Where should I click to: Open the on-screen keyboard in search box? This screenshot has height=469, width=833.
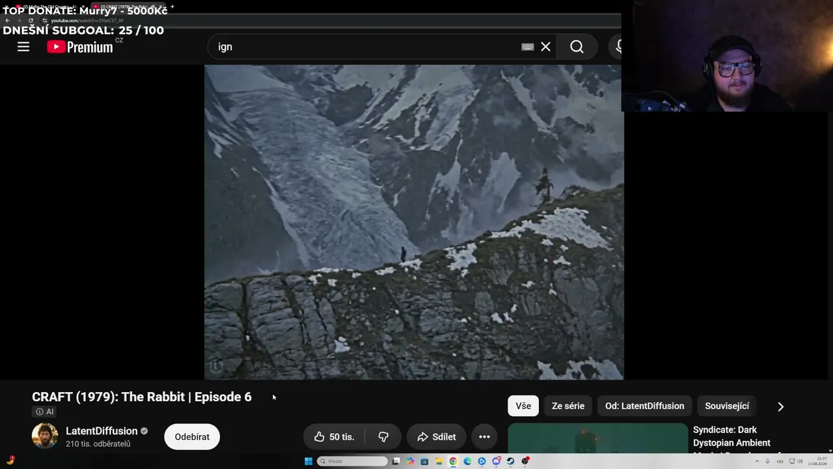[528, 47]
